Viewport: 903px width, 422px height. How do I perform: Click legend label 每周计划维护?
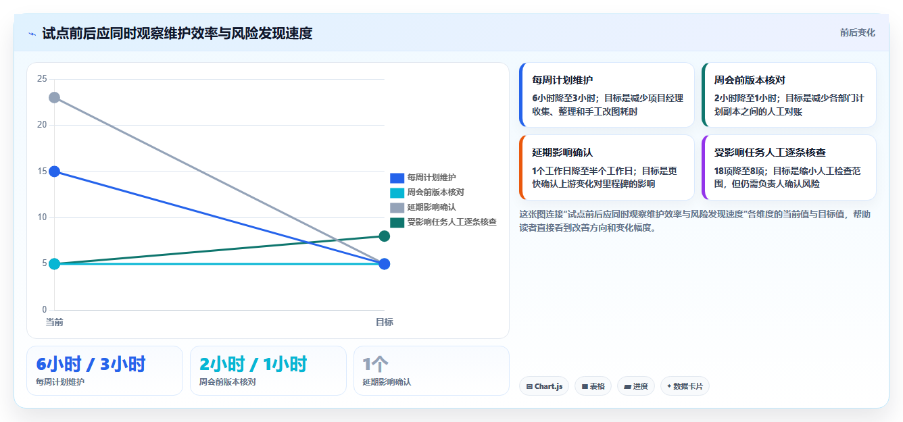431,178
